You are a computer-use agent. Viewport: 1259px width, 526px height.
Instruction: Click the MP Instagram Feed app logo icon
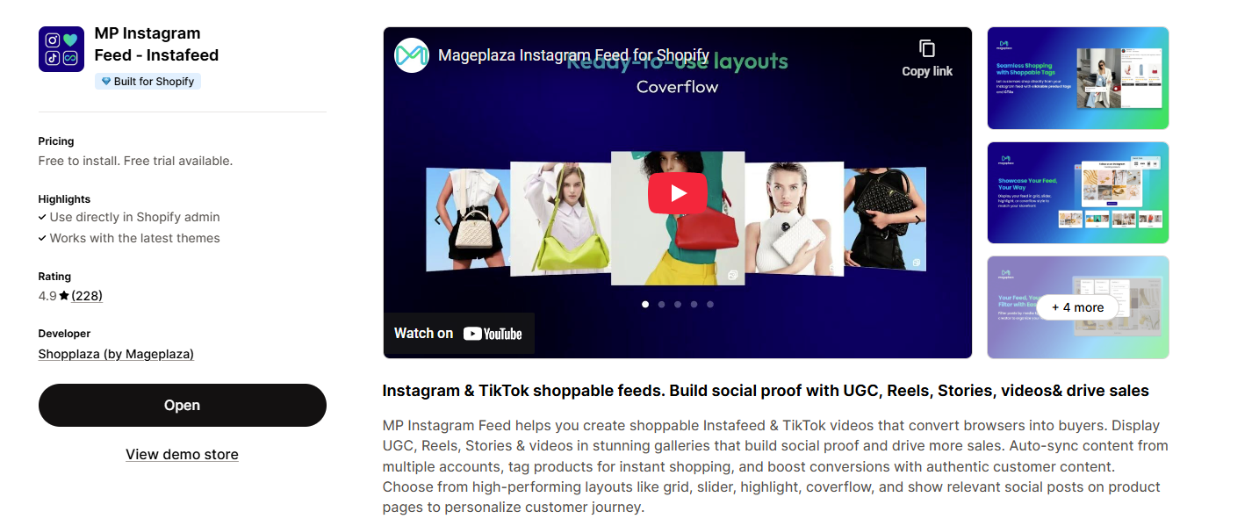(x=61, y=49)
